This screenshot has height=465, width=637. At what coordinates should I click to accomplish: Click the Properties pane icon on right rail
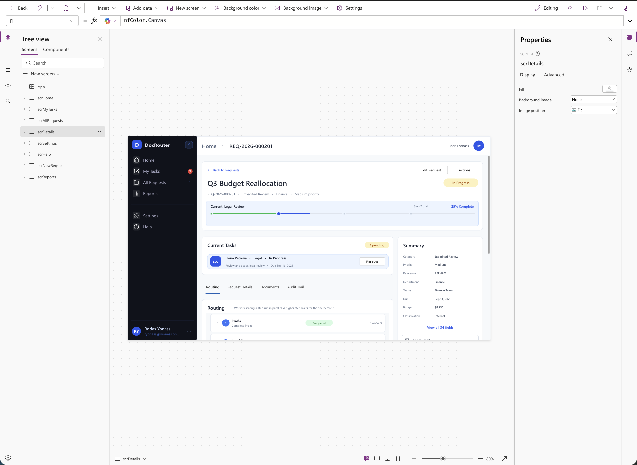pos(629,37)
